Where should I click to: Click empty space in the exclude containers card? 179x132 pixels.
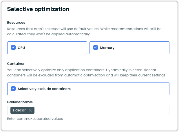point(122,89)
